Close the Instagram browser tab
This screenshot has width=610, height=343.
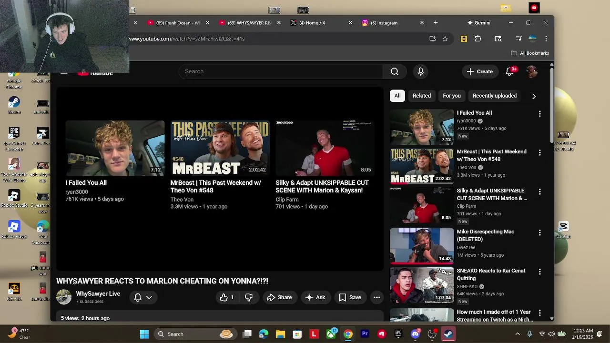[x=422, y=22]
